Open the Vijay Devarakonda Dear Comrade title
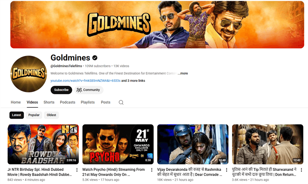This screenshot has height=184, width=308. click(190, 172)
